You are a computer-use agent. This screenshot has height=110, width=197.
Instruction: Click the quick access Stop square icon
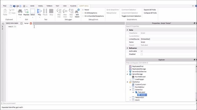click(24, 6)
